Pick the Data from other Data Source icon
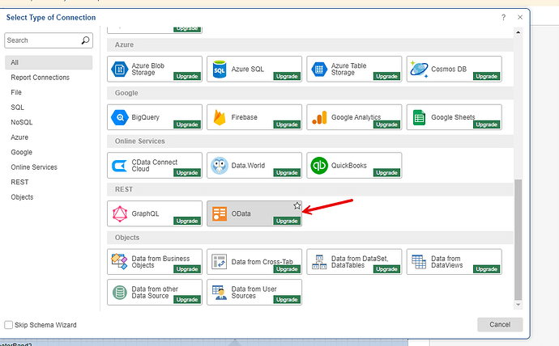The height and width of the screenshot is (346, 559). [x=120, y=293]
